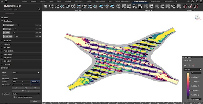Click the velocity color scale bar
Image resolution: width=203 pixels, height=104 pixels.
pos(188,86)
